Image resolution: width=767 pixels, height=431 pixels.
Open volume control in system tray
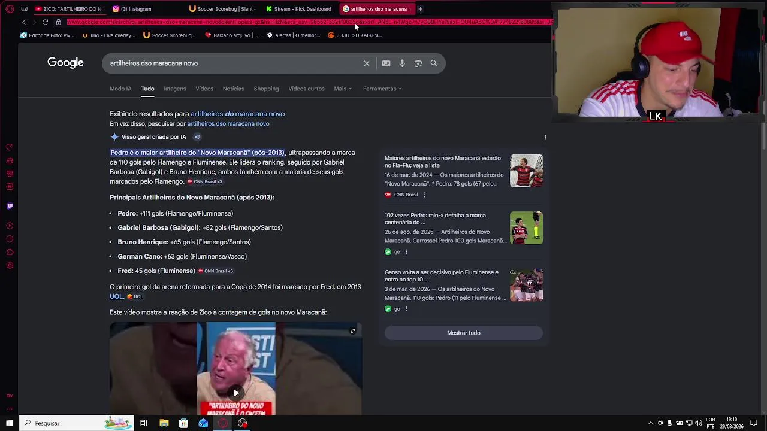(x=699, y=423)
